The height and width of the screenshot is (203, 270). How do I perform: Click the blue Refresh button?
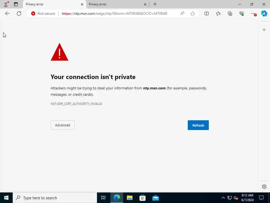(x=198, y=125)
